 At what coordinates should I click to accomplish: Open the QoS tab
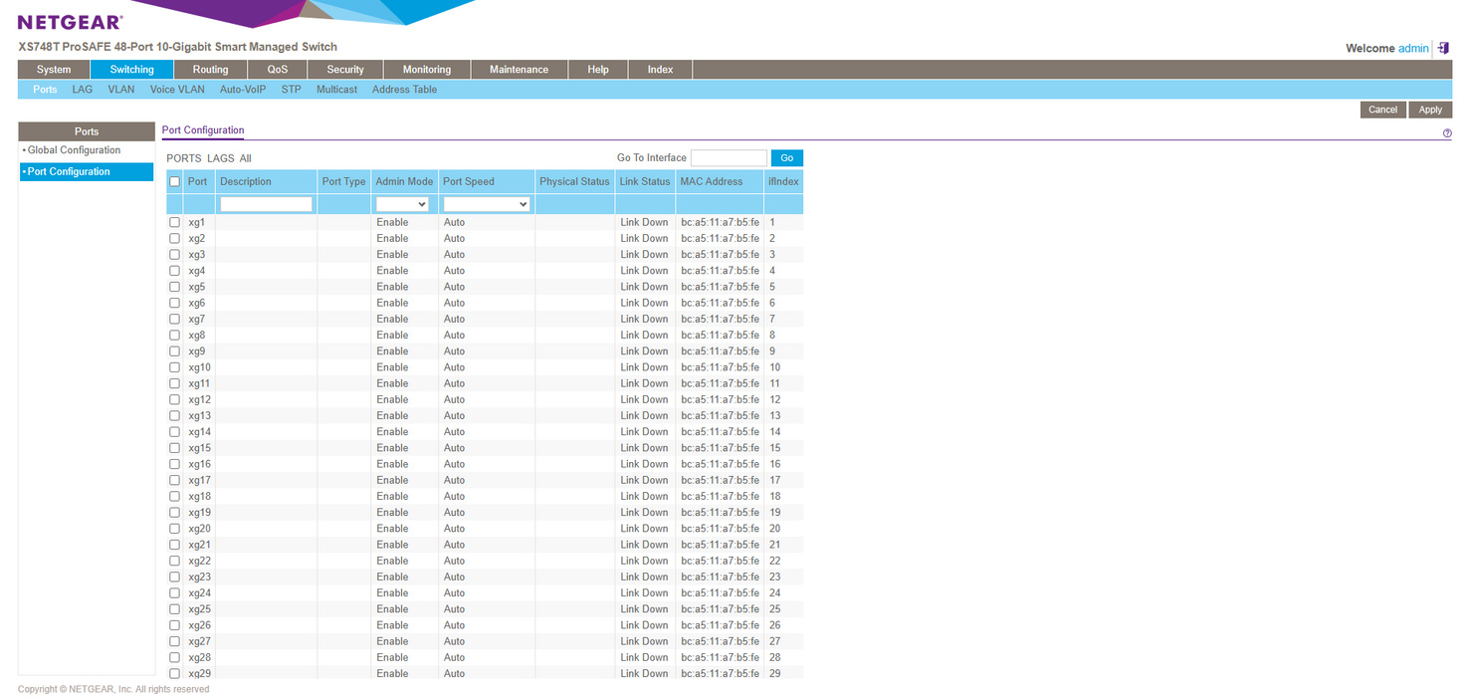pos(278,70)
